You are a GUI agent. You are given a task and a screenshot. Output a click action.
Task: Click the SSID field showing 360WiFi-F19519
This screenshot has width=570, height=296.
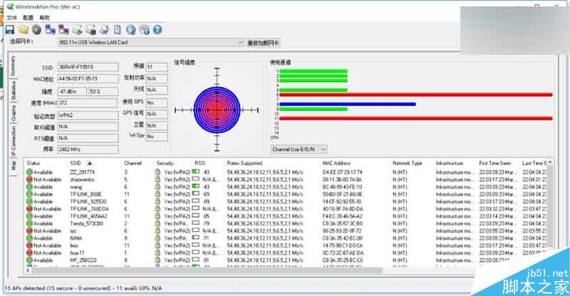click(88, 67)
